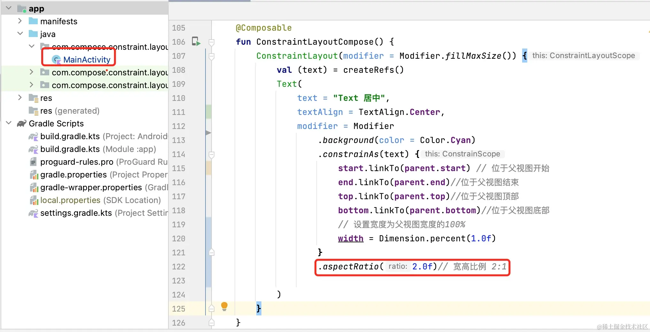650x332 pixels.
Task: Click the manifests folder icon
Action: (x=33, y=21)
